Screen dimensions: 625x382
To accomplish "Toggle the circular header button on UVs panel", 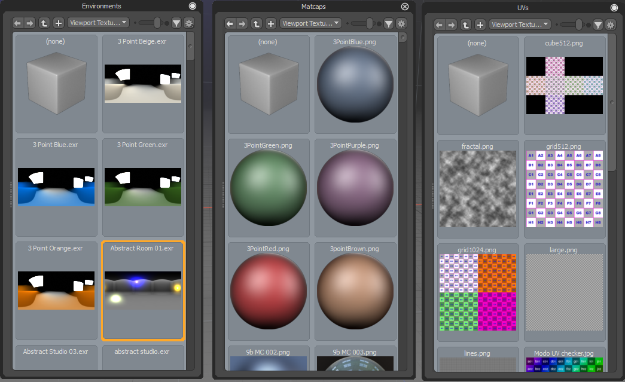I will coord(614,7).
